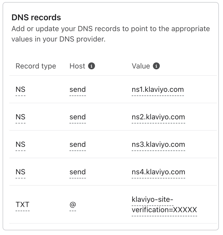Copy the send host in the fourth row
This screenshot has height=235, width=223.
point(78,172)
